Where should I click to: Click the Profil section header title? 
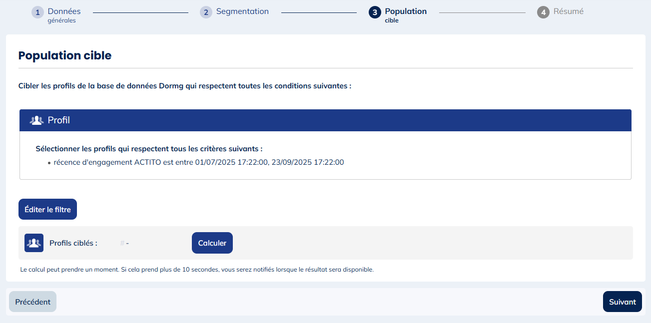pyautogui.click(x=59, y=120)
